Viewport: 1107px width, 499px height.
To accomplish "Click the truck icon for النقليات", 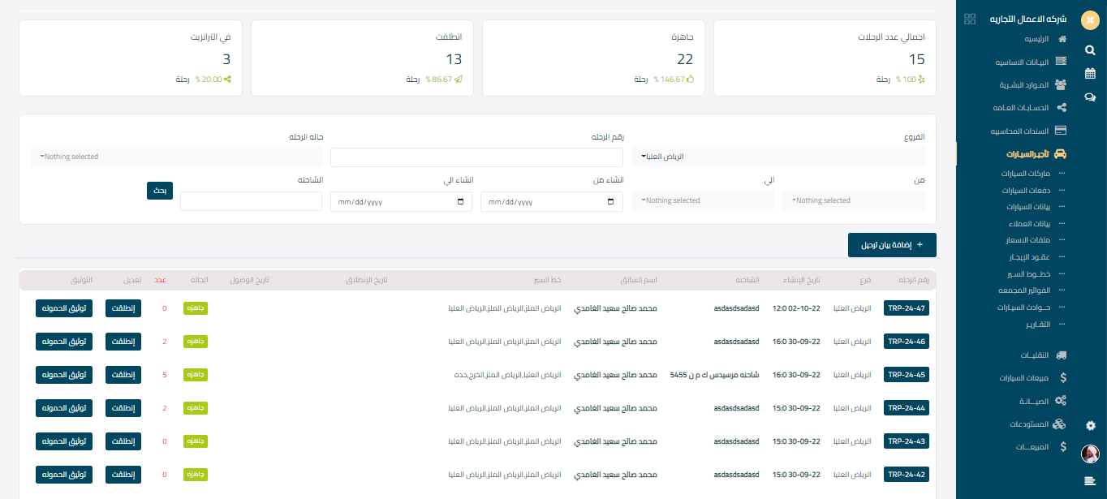I will point(1062,355).
